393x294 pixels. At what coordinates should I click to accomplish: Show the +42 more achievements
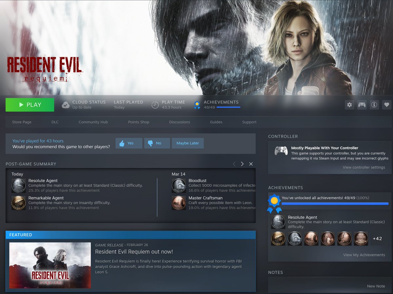(377, 239)
